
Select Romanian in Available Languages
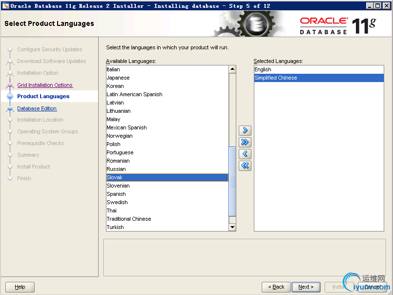click(x=167, y=161)
